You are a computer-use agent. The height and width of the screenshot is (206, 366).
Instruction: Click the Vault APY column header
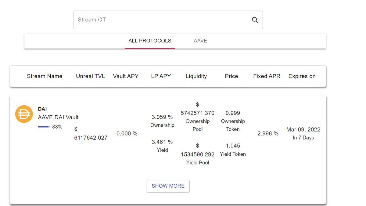point(126,76)
